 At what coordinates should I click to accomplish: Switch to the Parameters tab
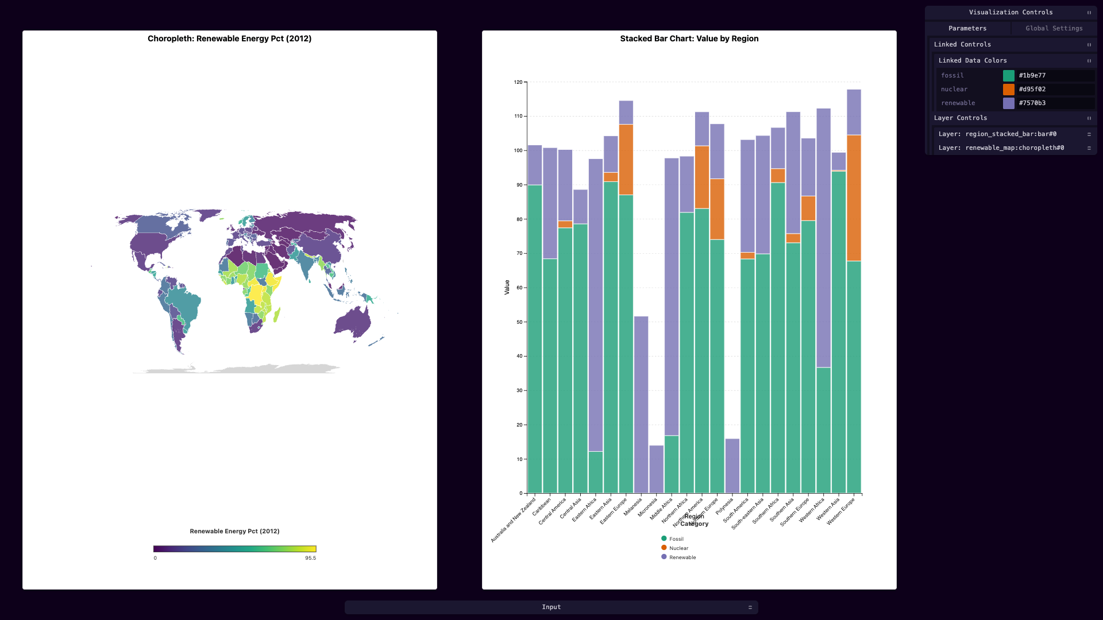(x=967, y=28)
